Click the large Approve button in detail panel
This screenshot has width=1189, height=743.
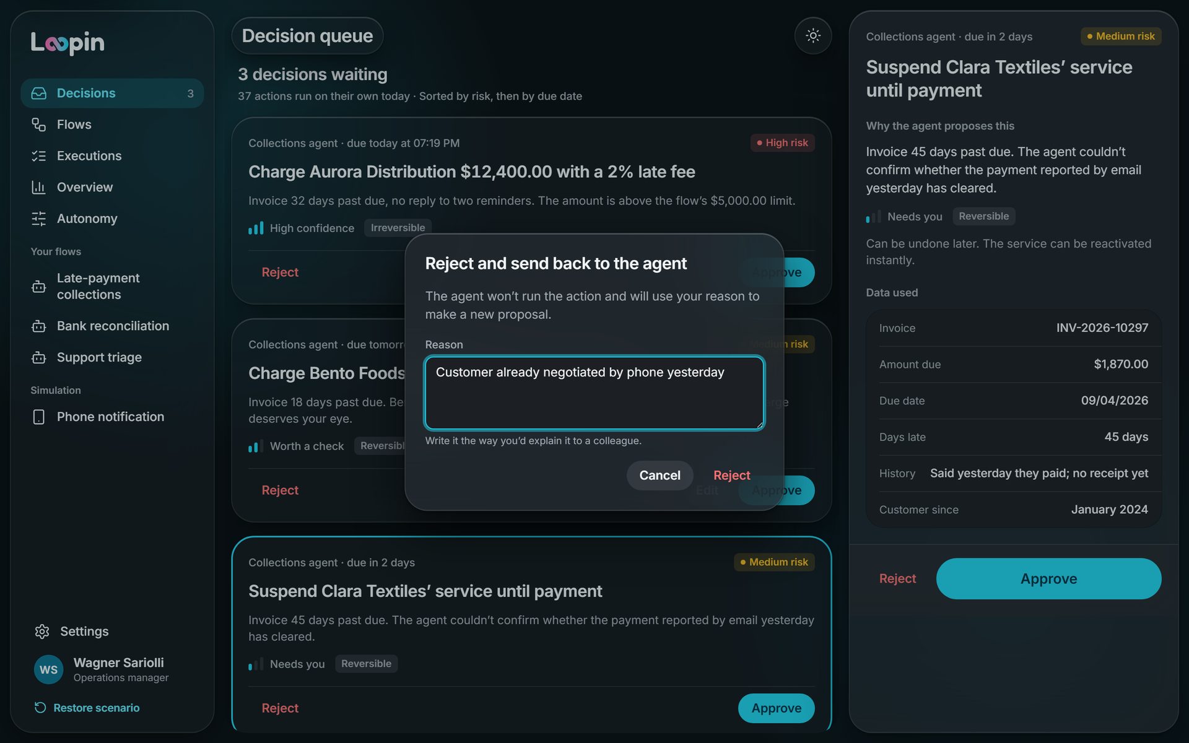1048,578
